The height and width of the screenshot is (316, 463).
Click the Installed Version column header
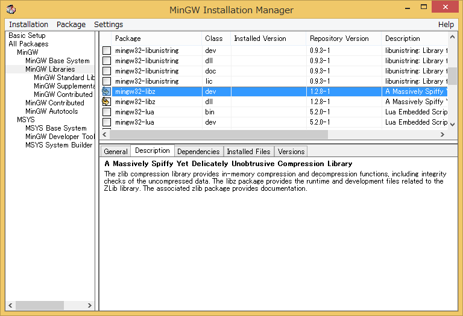pos(268,39)
